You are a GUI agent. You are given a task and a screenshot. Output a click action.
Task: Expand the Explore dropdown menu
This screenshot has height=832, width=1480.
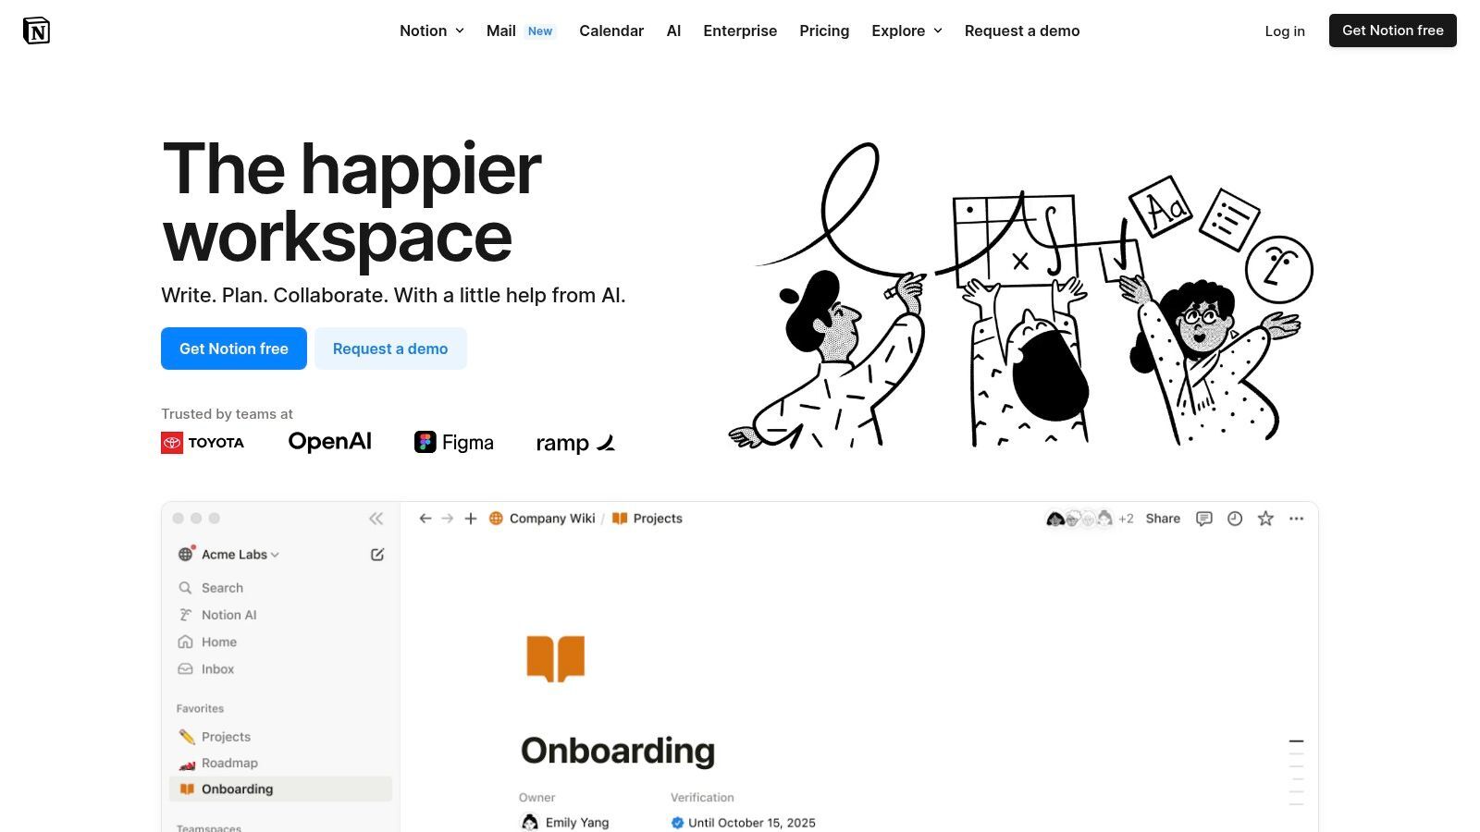pyautogui.click(x=906, y=31)
